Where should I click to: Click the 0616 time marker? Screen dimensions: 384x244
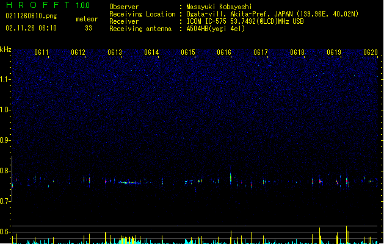224,52
